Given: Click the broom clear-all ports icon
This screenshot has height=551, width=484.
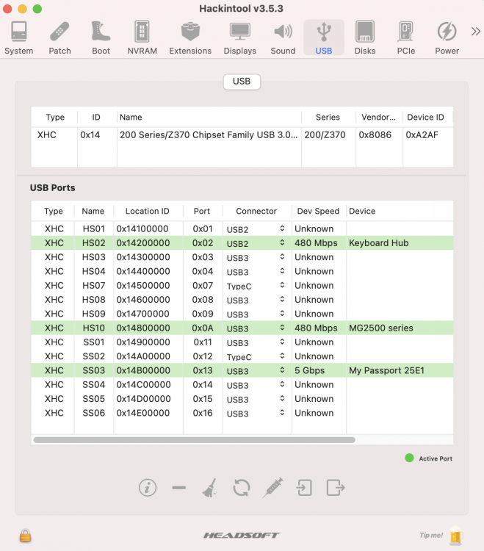Looking at the screenshot, I should (210, 487).
